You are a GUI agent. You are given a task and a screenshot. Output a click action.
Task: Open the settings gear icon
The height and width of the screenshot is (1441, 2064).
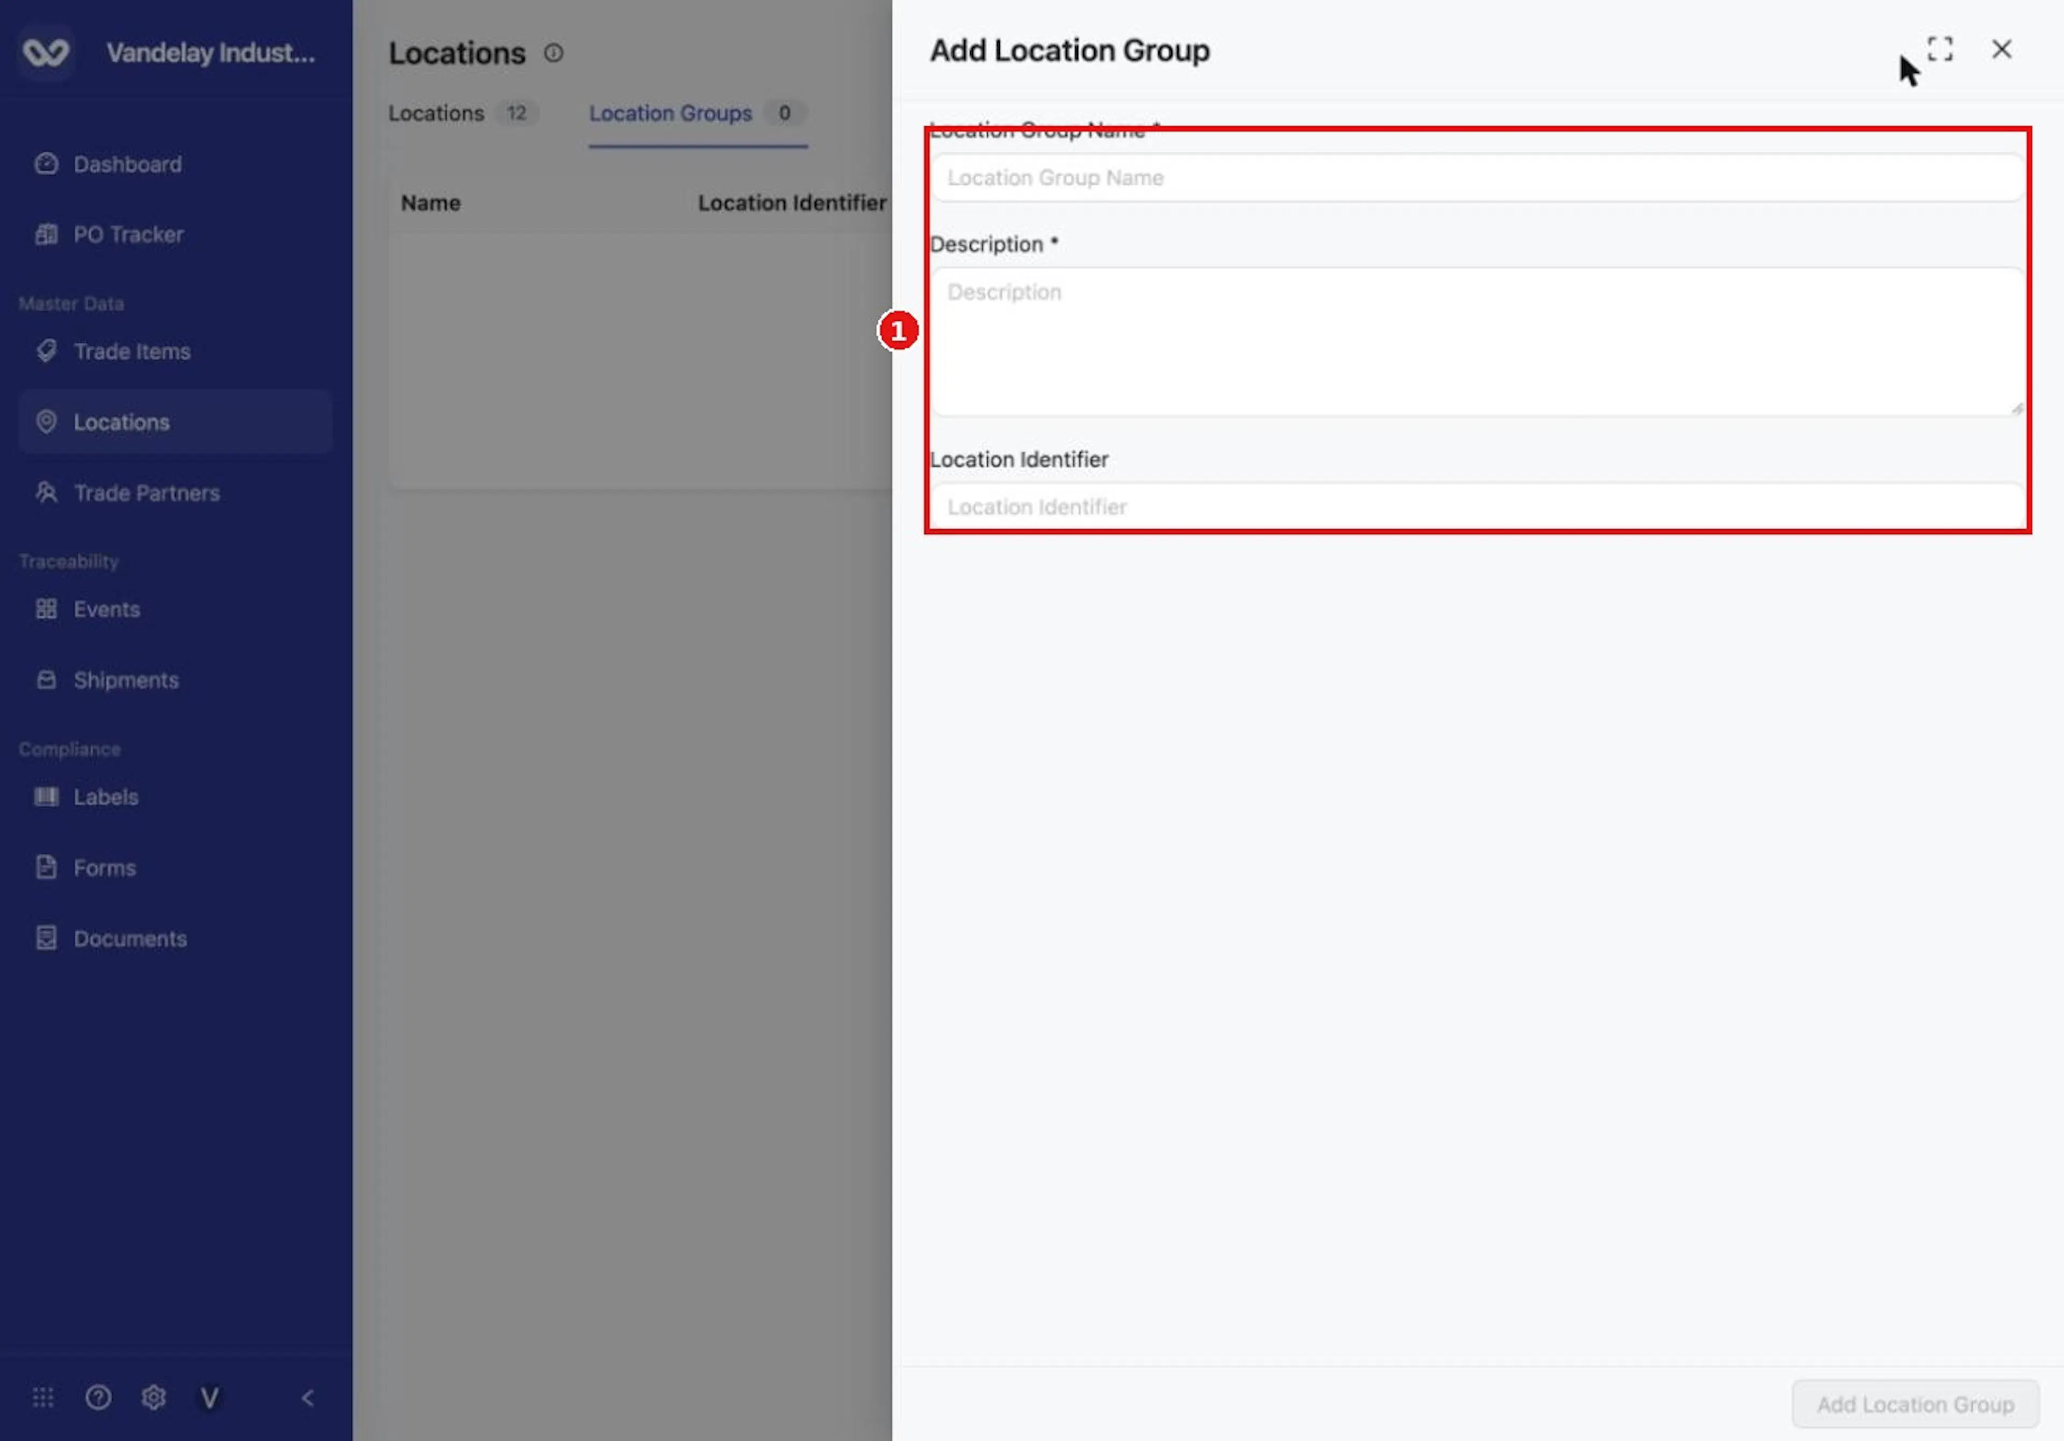pyautogui.click(x=154, y=1398)
